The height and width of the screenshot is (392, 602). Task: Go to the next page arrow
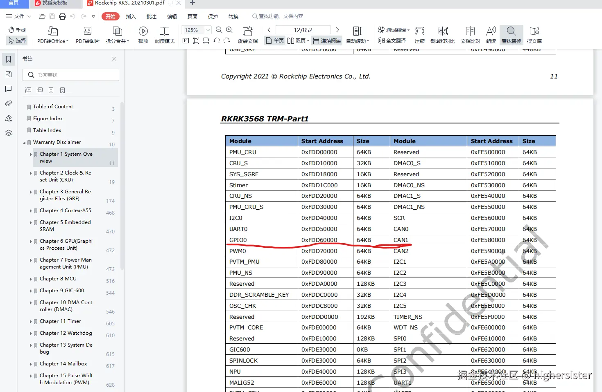pyautogui.click(x=337, y=30)
